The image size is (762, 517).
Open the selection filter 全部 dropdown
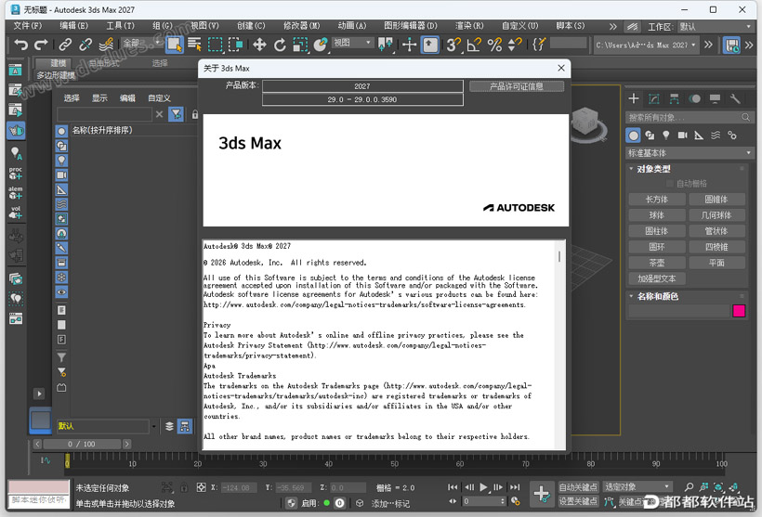(x=141, y=44)
